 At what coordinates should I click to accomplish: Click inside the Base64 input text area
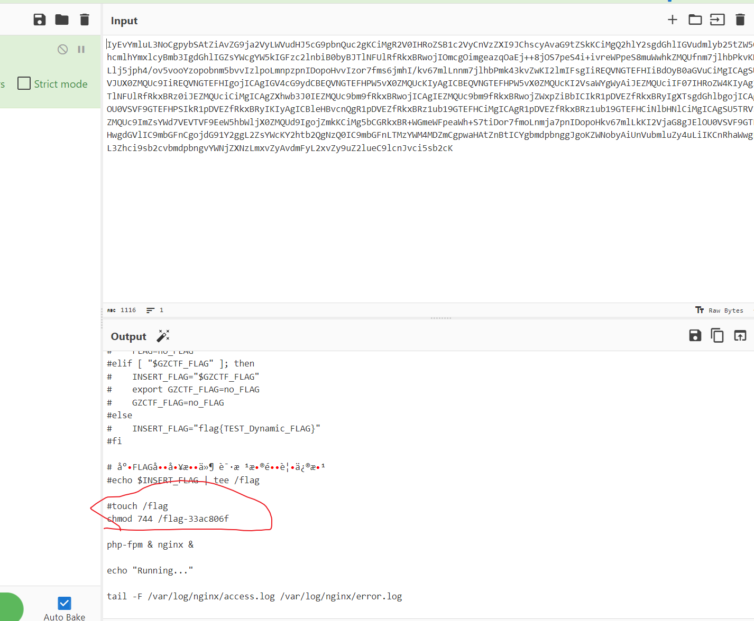pyautogui.click(x=428, y=169)
